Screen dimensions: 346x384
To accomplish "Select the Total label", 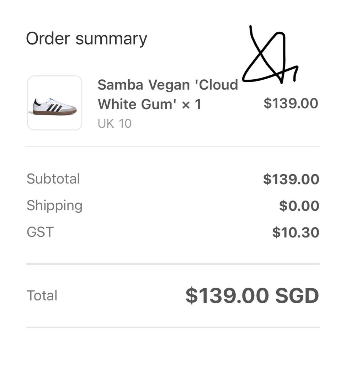I will pyautogui.click(x=42, y=295).
